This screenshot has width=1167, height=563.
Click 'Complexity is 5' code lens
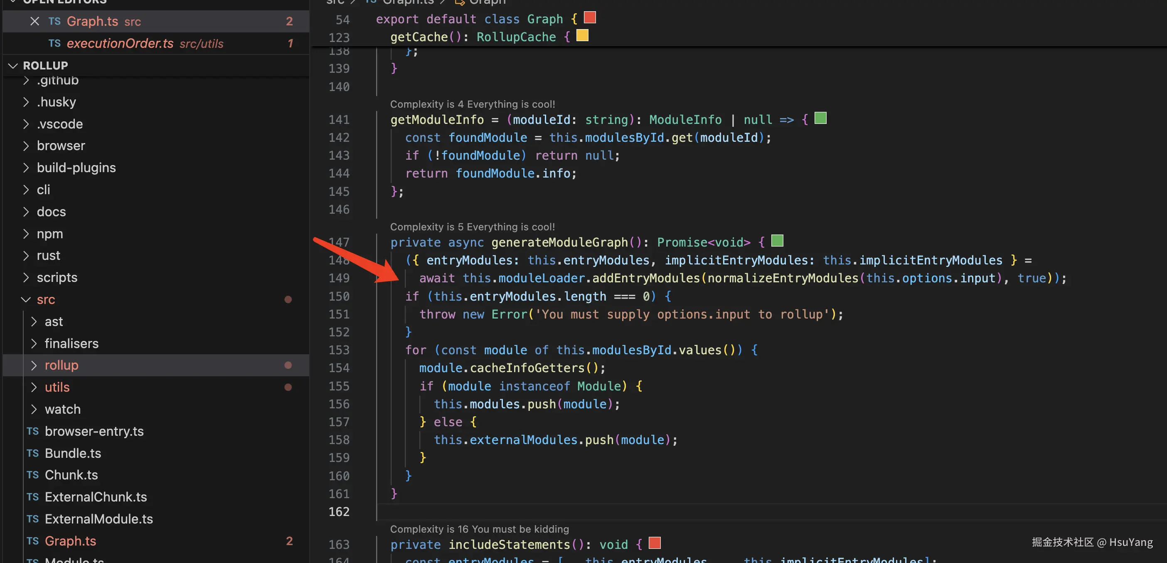[x=472, y=227]
